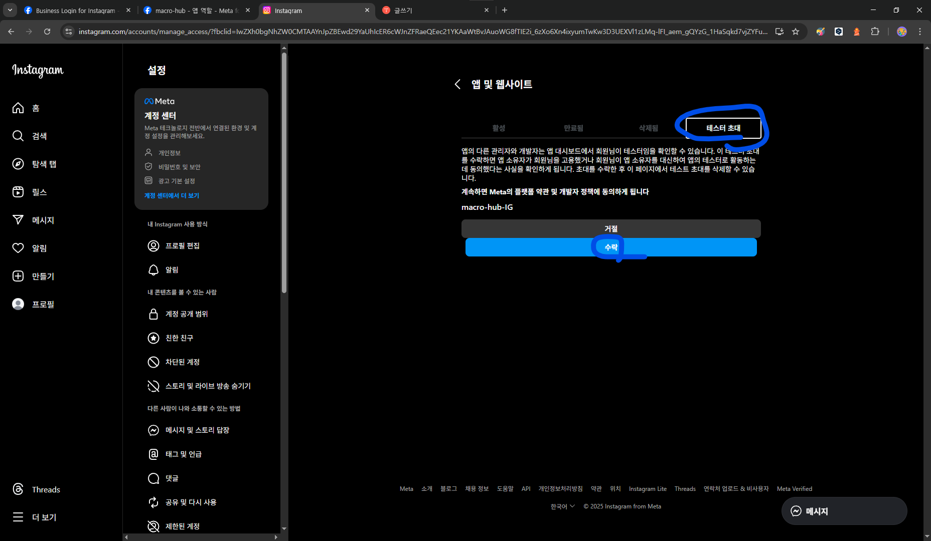Open the tab search dropdown arrow
The height and width of the screenshot is (541, 931).
pos(10,10)
